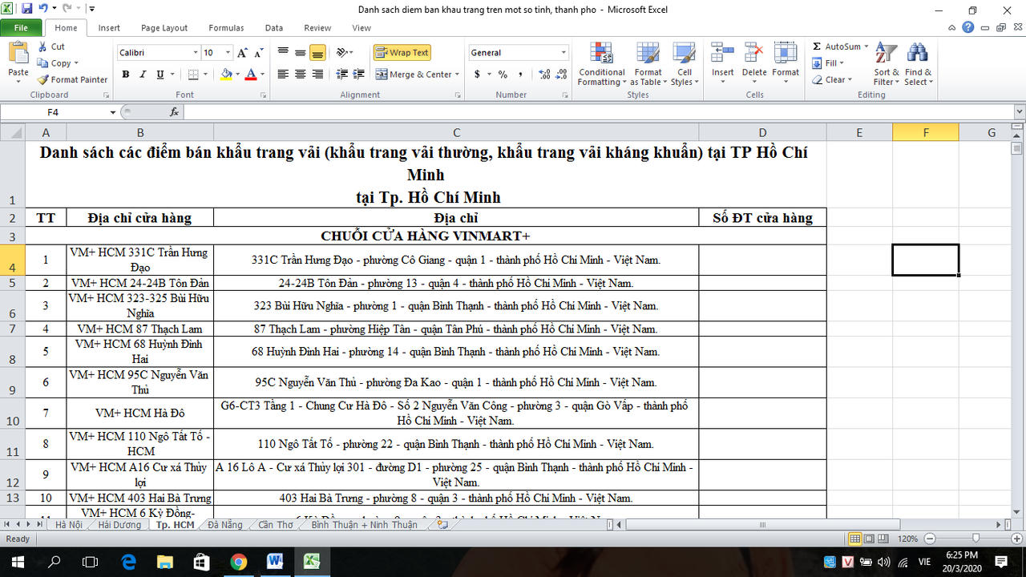This screenshot has width=1026, height=577.
Task: Click the insert function fx icon
Action: pyautogui.click(x=175, y=112)
